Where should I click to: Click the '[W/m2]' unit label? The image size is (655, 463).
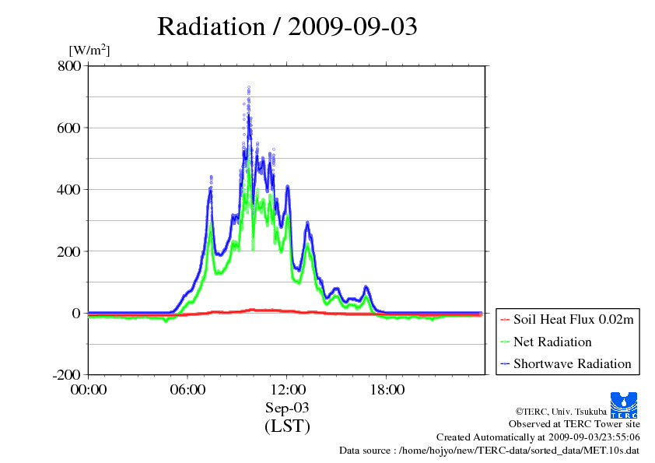(89, 50)
